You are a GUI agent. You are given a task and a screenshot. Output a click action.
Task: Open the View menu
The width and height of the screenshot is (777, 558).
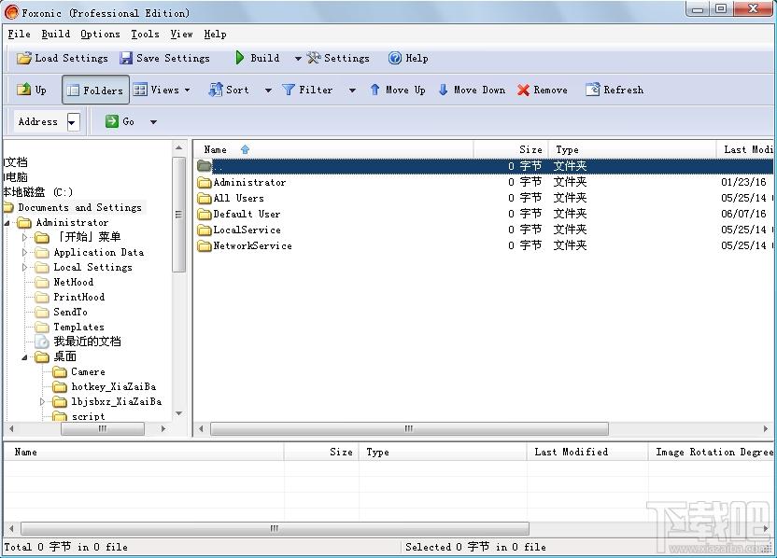pos(181,35)
